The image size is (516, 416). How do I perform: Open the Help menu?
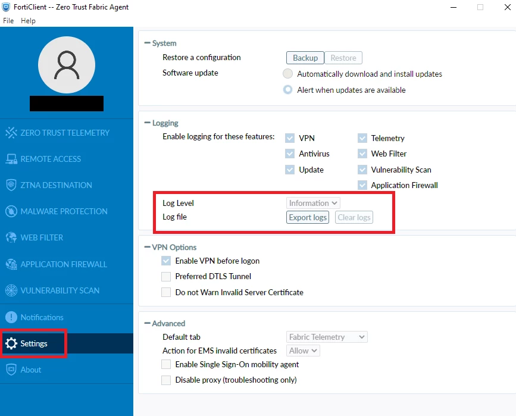pos(28,21)
